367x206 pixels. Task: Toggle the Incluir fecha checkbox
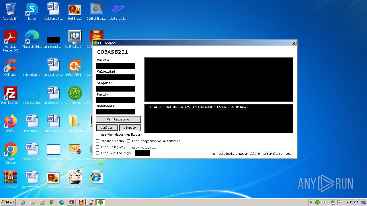pyautogui.click(x=98, y=141)
